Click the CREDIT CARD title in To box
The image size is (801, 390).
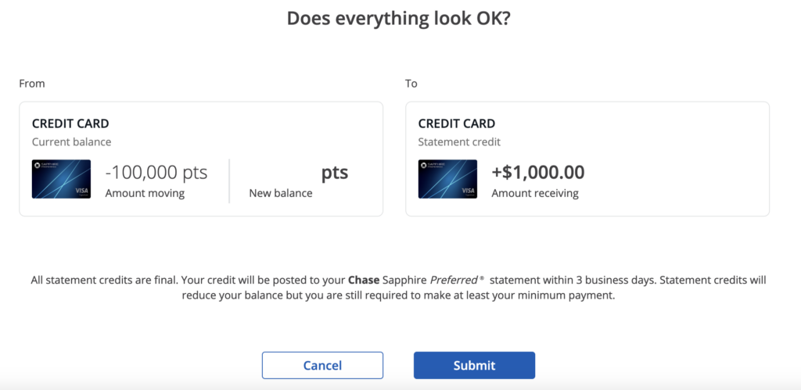pyautogui.click(x=457, y=123)
